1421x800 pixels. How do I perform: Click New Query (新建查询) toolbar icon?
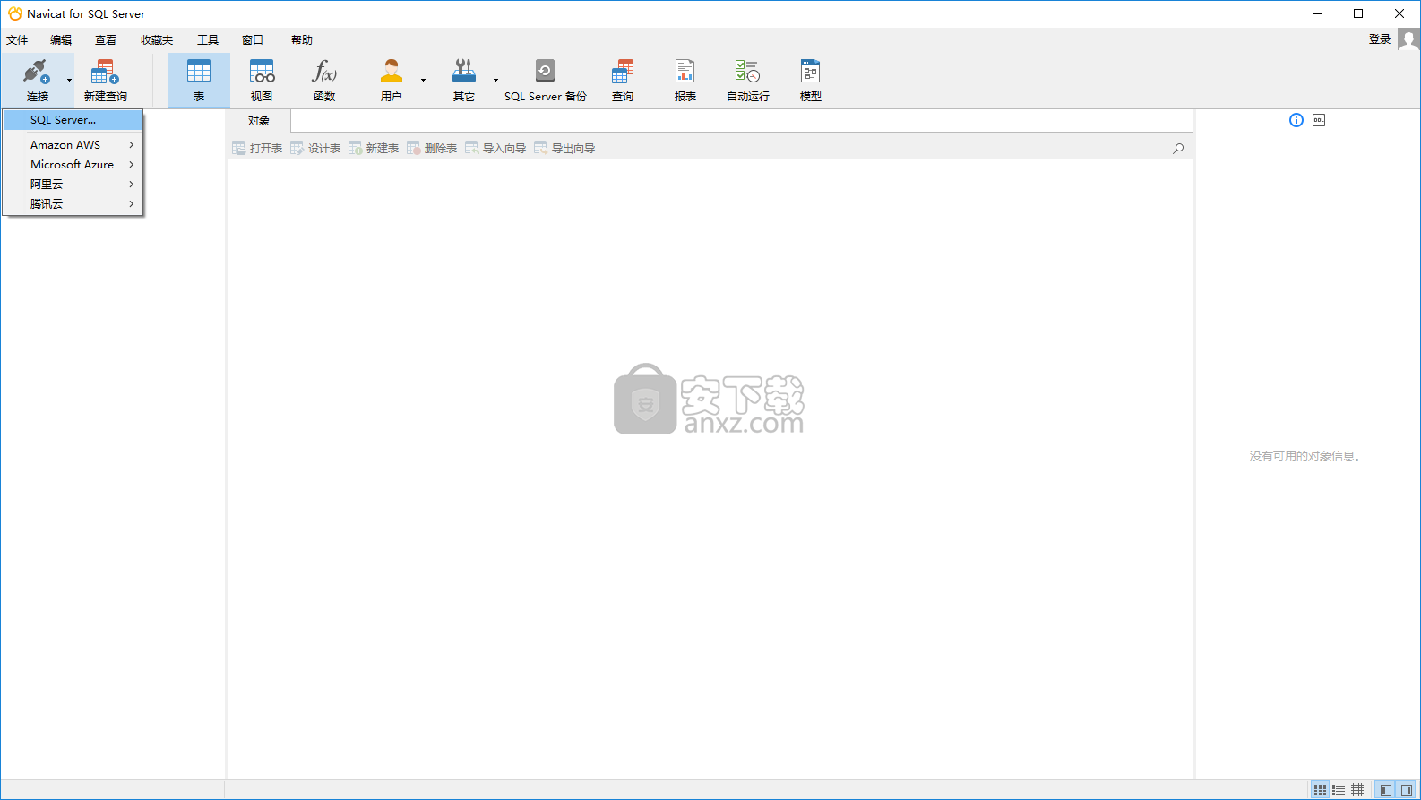tap(105, 80)
